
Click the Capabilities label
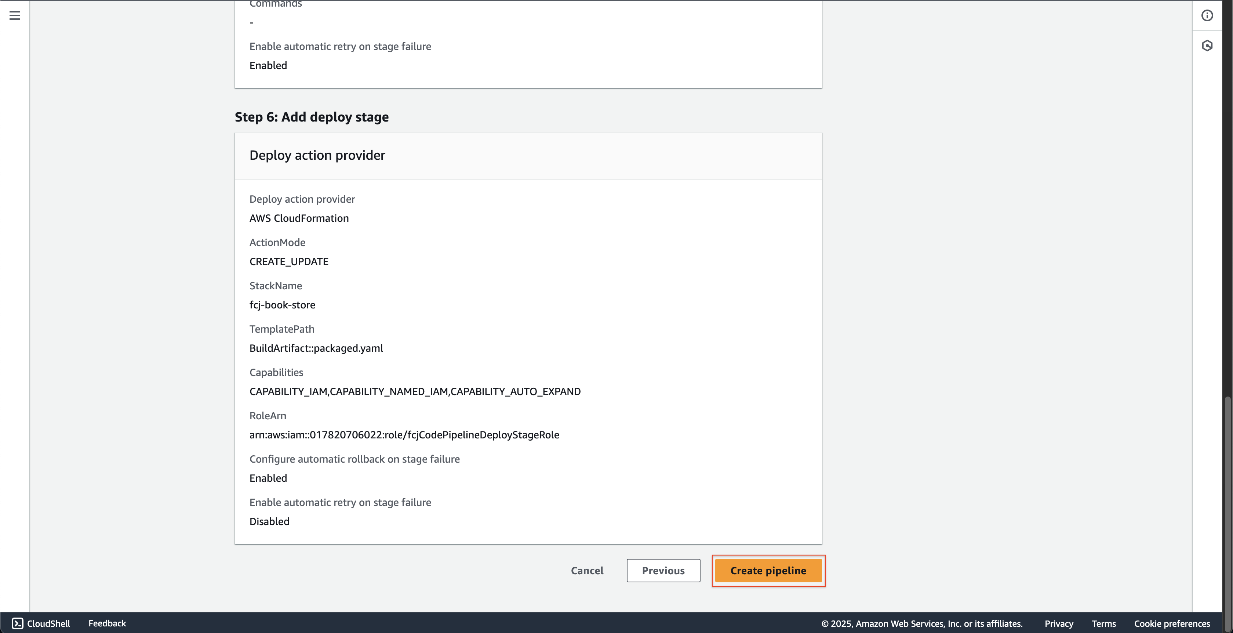click(276, 372)
